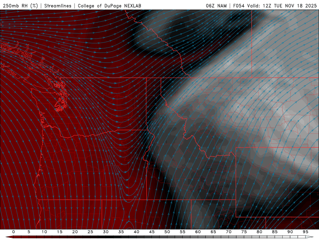Click the colorbar label "30"
The image size is (319, 239).
(106, 232)
